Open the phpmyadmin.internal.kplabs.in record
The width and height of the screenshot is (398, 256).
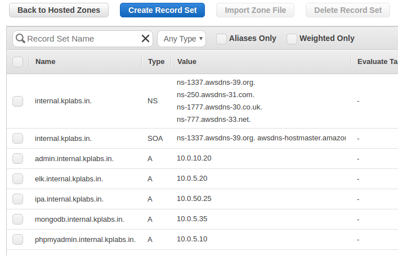coord(86,240)
